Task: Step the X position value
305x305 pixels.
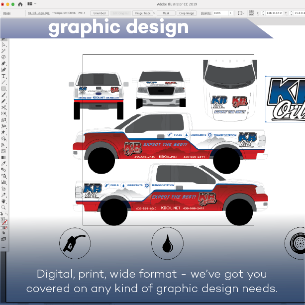Action: click(263, 13)
